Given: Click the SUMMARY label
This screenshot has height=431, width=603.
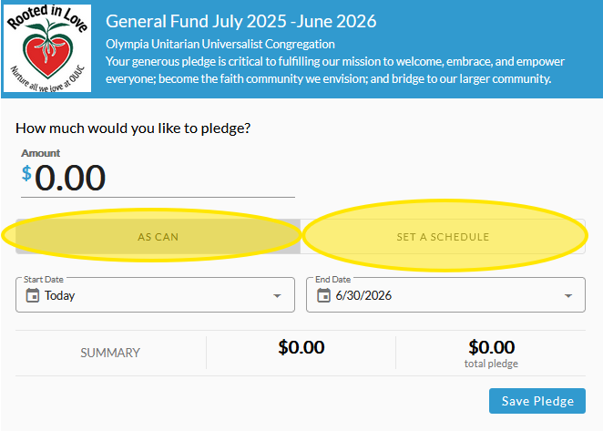Looking at the screenshot, I should coord(110,353).
